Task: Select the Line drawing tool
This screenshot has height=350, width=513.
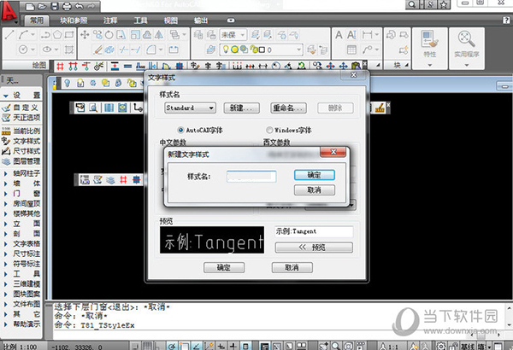Action: (x=9, y=35)
